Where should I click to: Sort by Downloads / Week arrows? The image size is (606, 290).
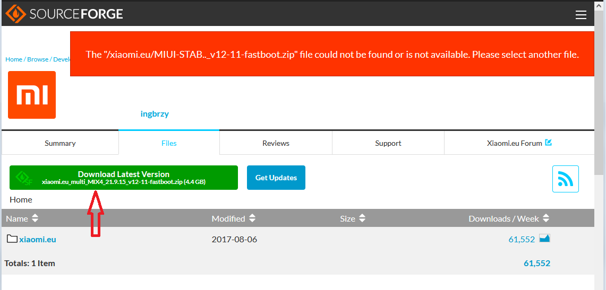545,218
